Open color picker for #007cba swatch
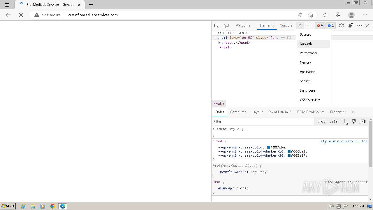373x210 pixels. (269, 147)
